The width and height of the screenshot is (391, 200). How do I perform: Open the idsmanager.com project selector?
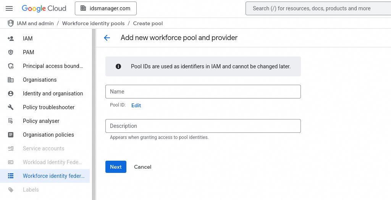pyautogui.click(x=105, y=8)
